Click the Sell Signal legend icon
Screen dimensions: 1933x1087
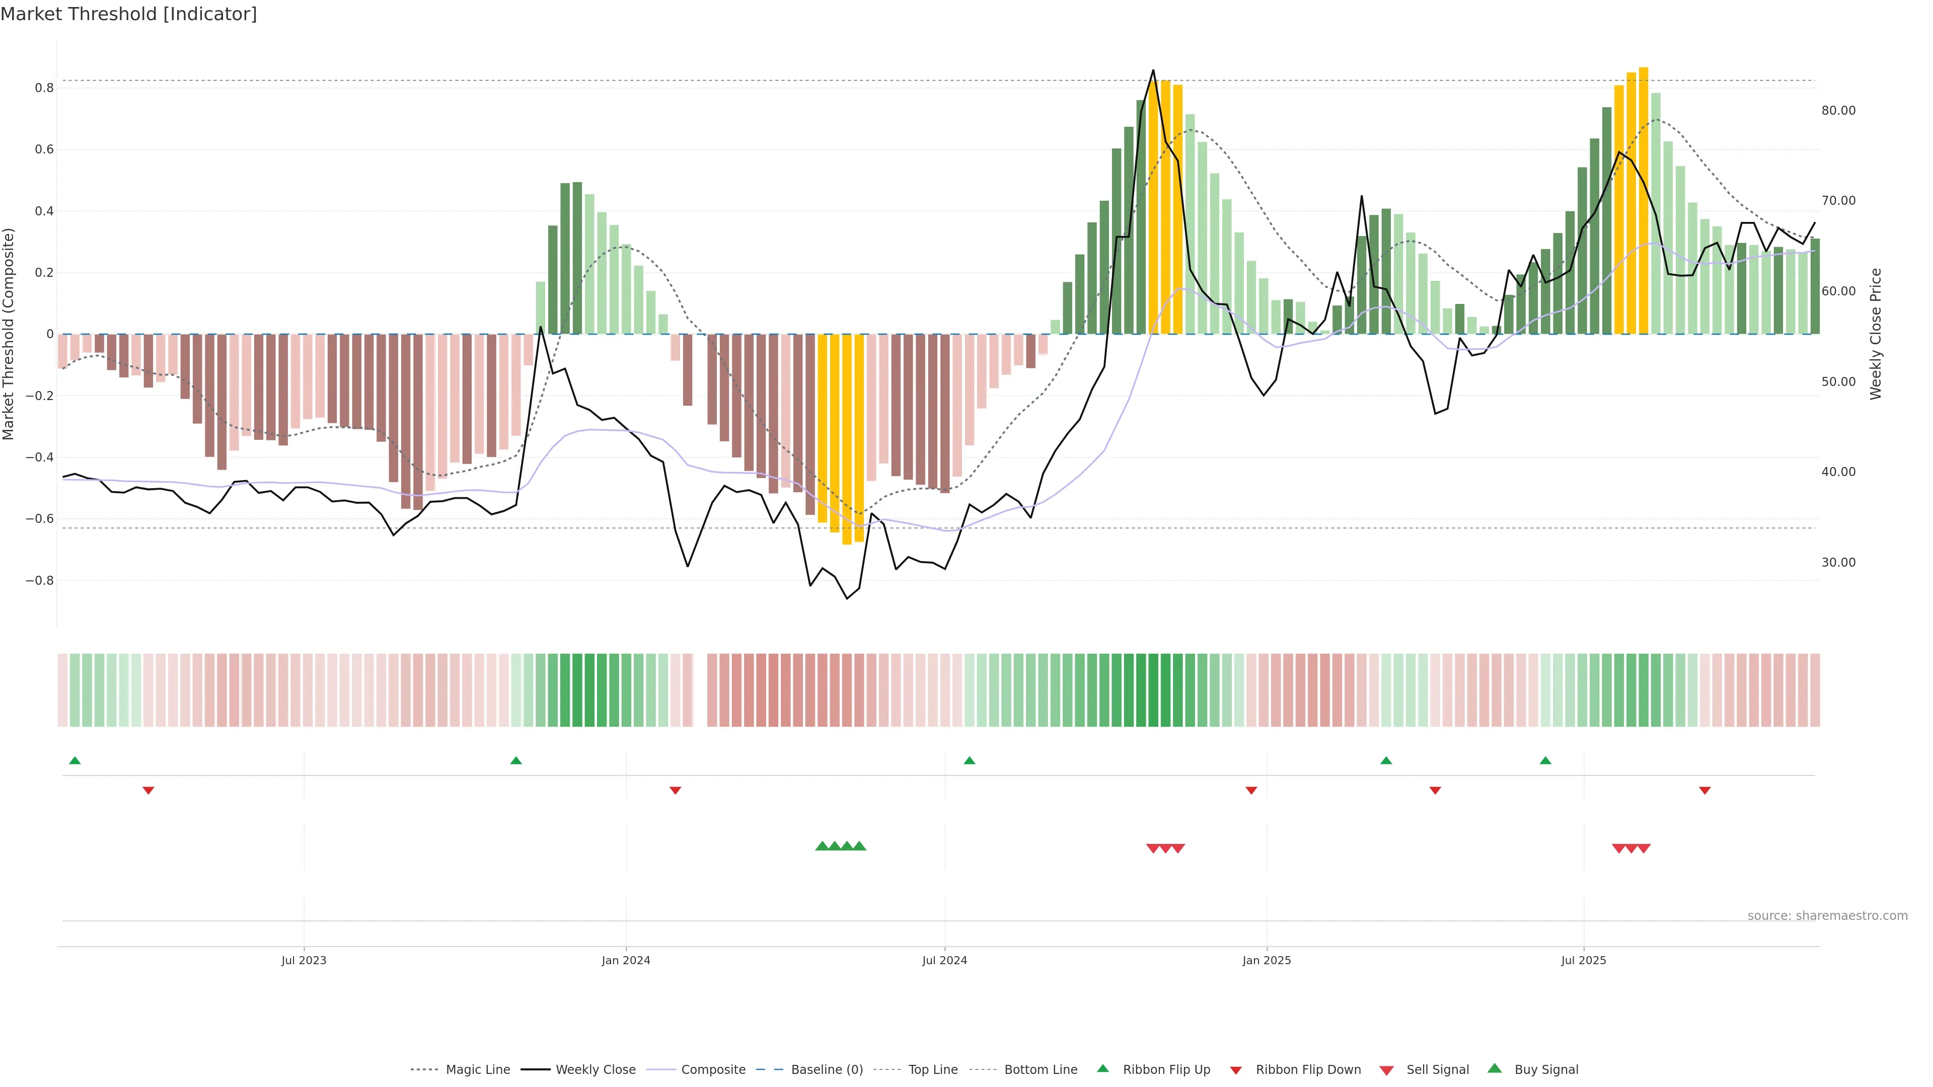1386,1070
